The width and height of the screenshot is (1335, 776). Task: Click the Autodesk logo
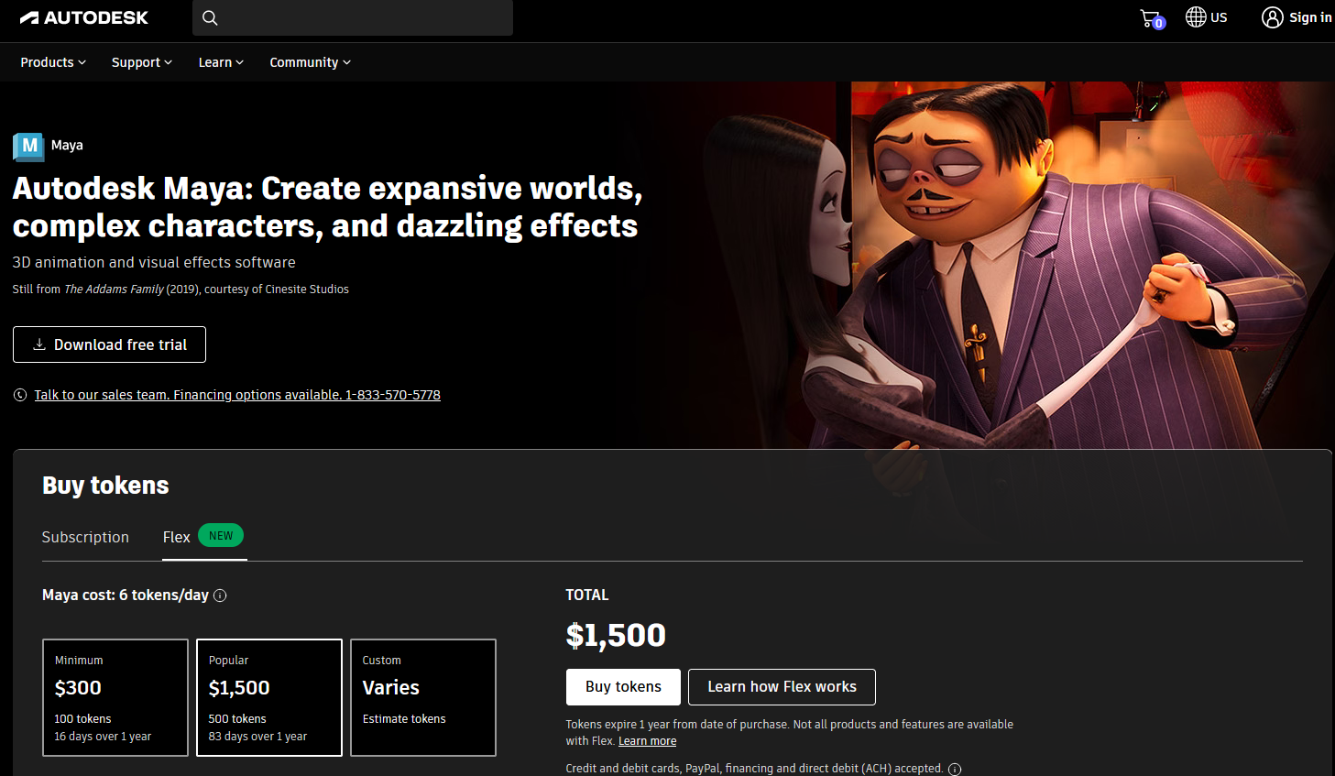[x=83, y=17]
